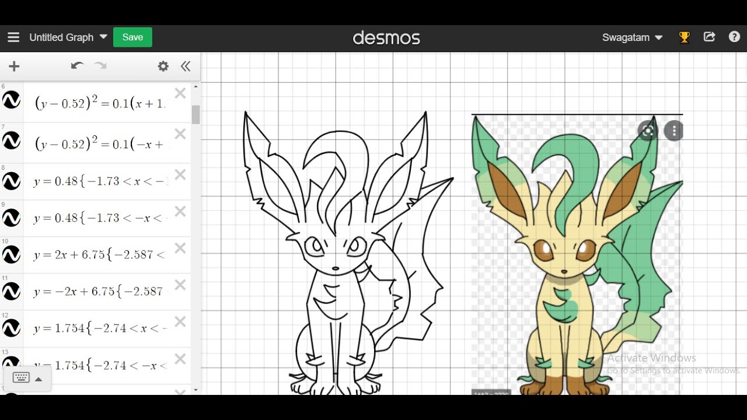Screen dimensions: 747x420
Task: Delete expression 13 with its X
Action: click(180, 358)
